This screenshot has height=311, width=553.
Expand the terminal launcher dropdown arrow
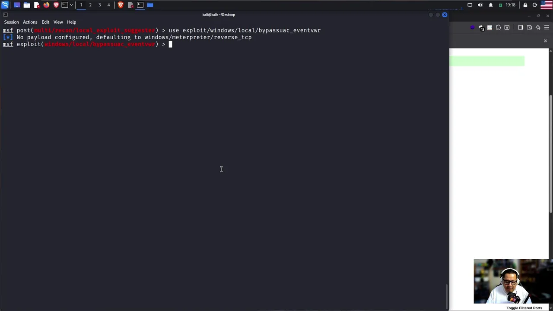point(71,5)
